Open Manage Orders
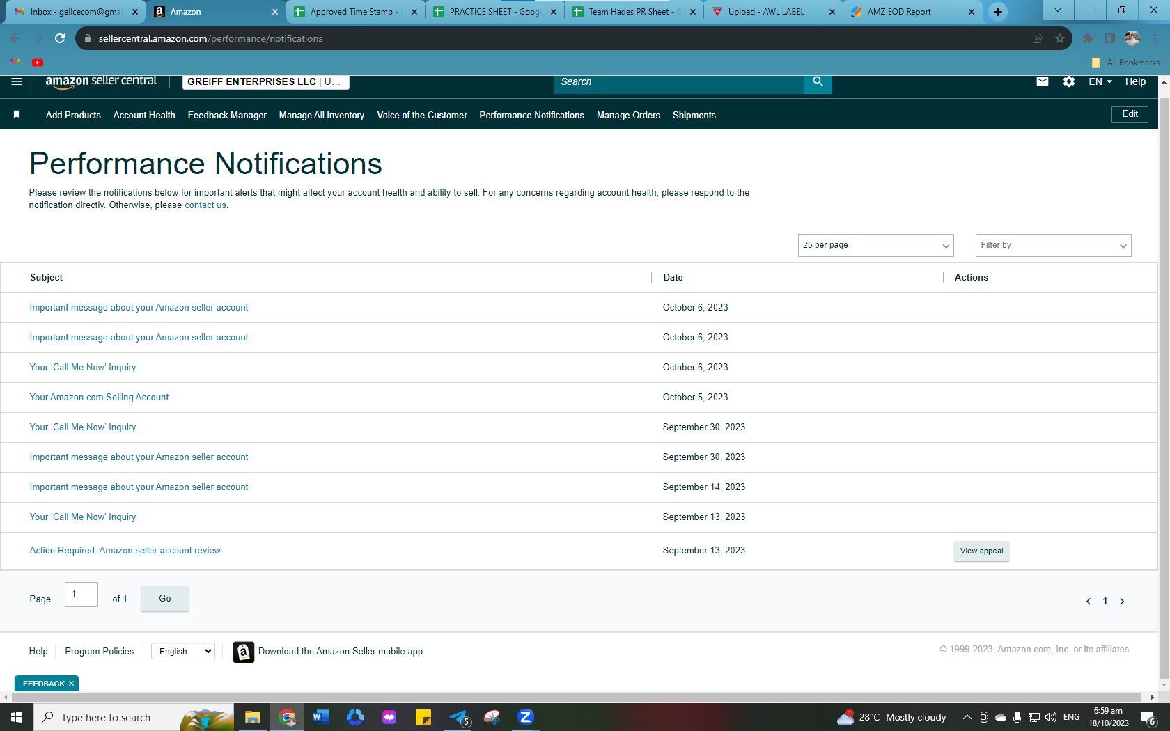The height and width of the screenshot is (731, 1170). 628,115
